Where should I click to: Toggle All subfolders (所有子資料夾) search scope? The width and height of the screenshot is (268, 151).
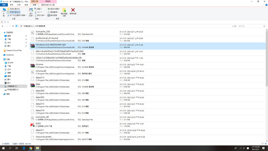[14, 12]
